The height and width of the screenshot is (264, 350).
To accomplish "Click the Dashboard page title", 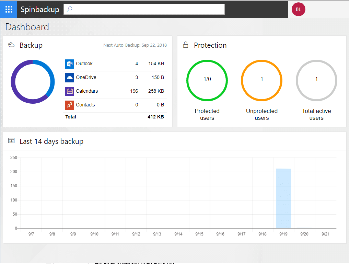I will coord(27,27).
